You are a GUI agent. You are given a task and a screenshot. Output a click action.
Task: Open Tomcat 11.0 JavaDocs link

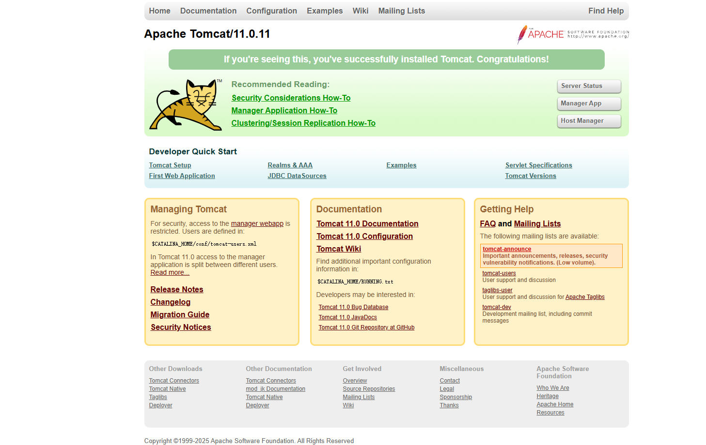pos(347,317)
